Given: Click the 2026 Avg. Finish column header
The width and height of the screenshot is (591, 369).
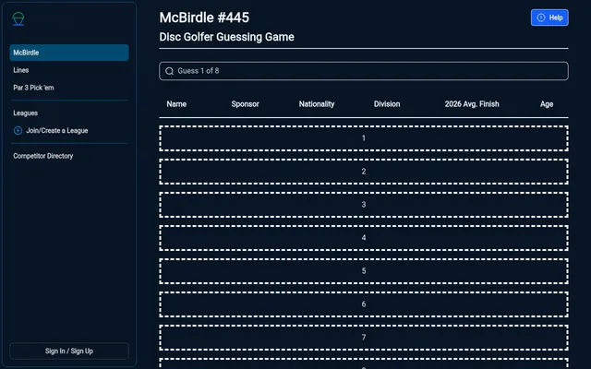Looking at the screenshot, I should [x=472, y=104].
